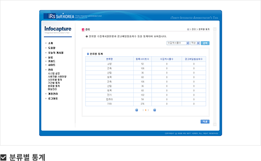Click the 수집게시물수 table column header
Image resolution: width=261 pixels, height=161 pixels.
pyautogui.click(x=167, y=59)
